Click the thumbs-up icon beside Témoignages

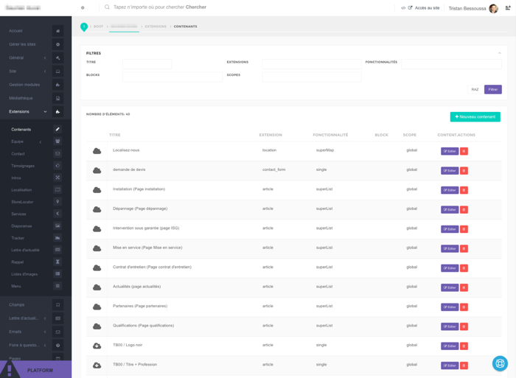[57, 166]
